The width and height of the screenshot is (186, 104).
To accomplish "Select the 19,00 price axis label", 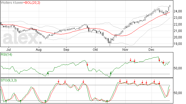I will coord(178,44).
